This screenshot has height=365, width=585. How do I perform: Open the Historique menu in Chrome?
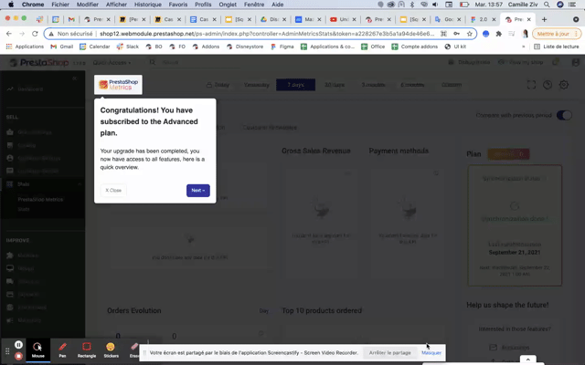(x=147, y=5)
